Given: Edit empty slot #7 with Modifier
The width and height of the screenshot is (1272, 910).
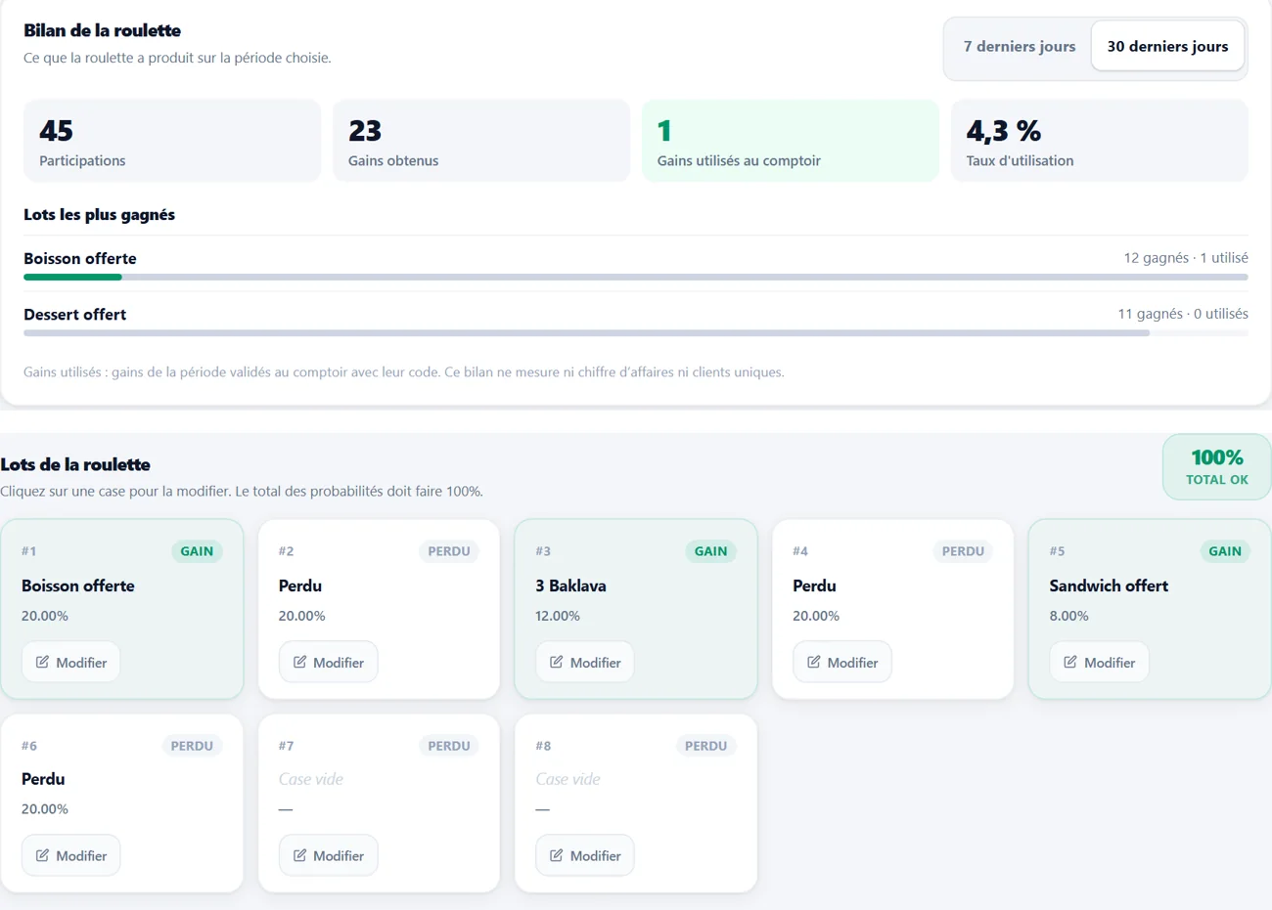Looking at the screenshot, I should pos(329,855).
